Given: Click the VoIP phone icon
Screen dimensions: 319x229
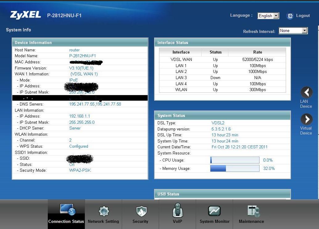Looking at the screenshot, I should pyautogui.click(x=178, y=210).
